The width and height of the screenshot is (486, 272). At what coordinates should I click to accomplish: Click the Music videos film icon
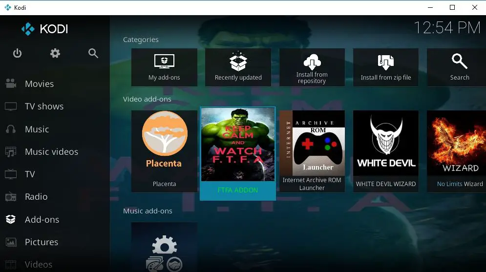(11, 151)
